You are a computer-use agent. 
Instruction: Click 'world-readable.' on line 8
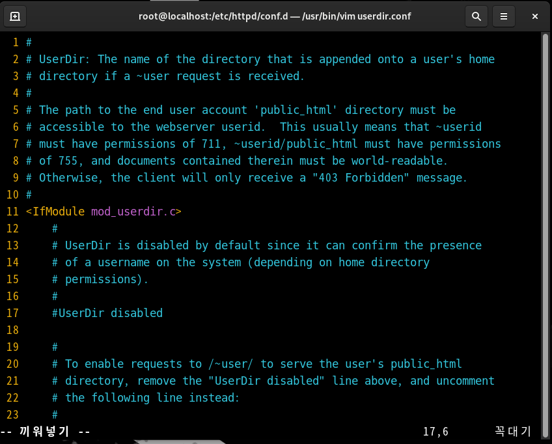pyautogui.click(x=400, y=161)
